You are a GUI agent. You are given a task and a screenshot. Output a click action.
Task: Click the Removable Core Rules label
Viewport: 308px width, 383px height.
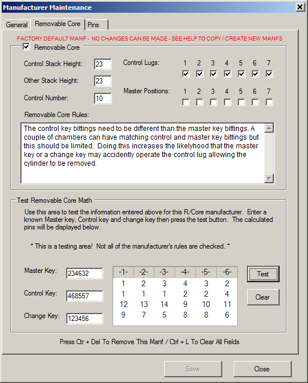57,115
